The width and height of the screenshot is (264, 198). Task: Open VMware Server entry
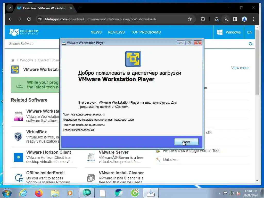point(114,152)
